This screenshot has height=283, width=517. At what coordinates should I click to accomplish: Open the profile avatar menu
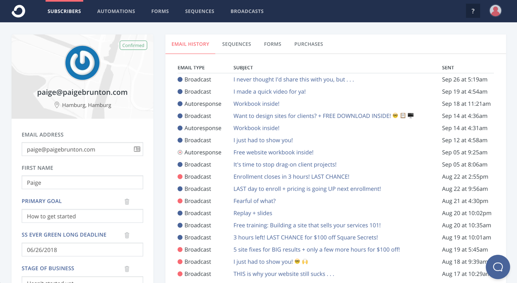(x=495, y=11)
